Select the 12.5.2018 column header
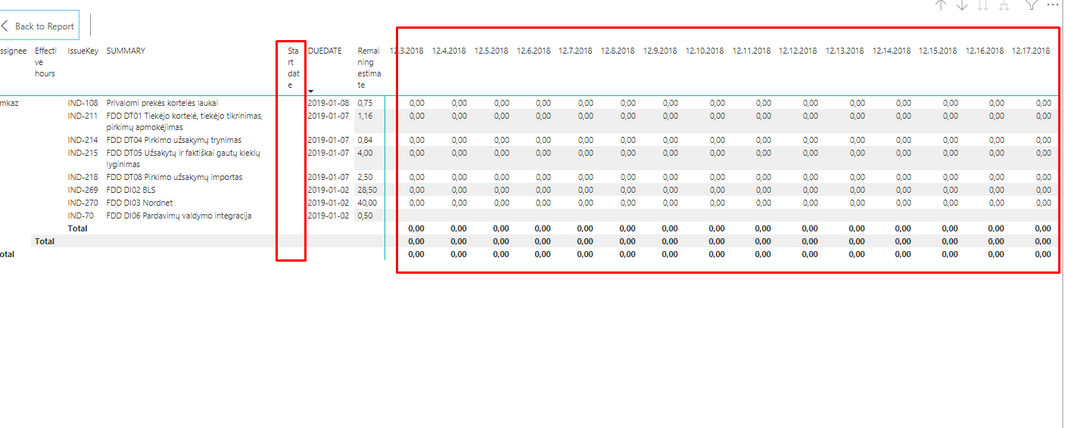 tap(492, 51)
